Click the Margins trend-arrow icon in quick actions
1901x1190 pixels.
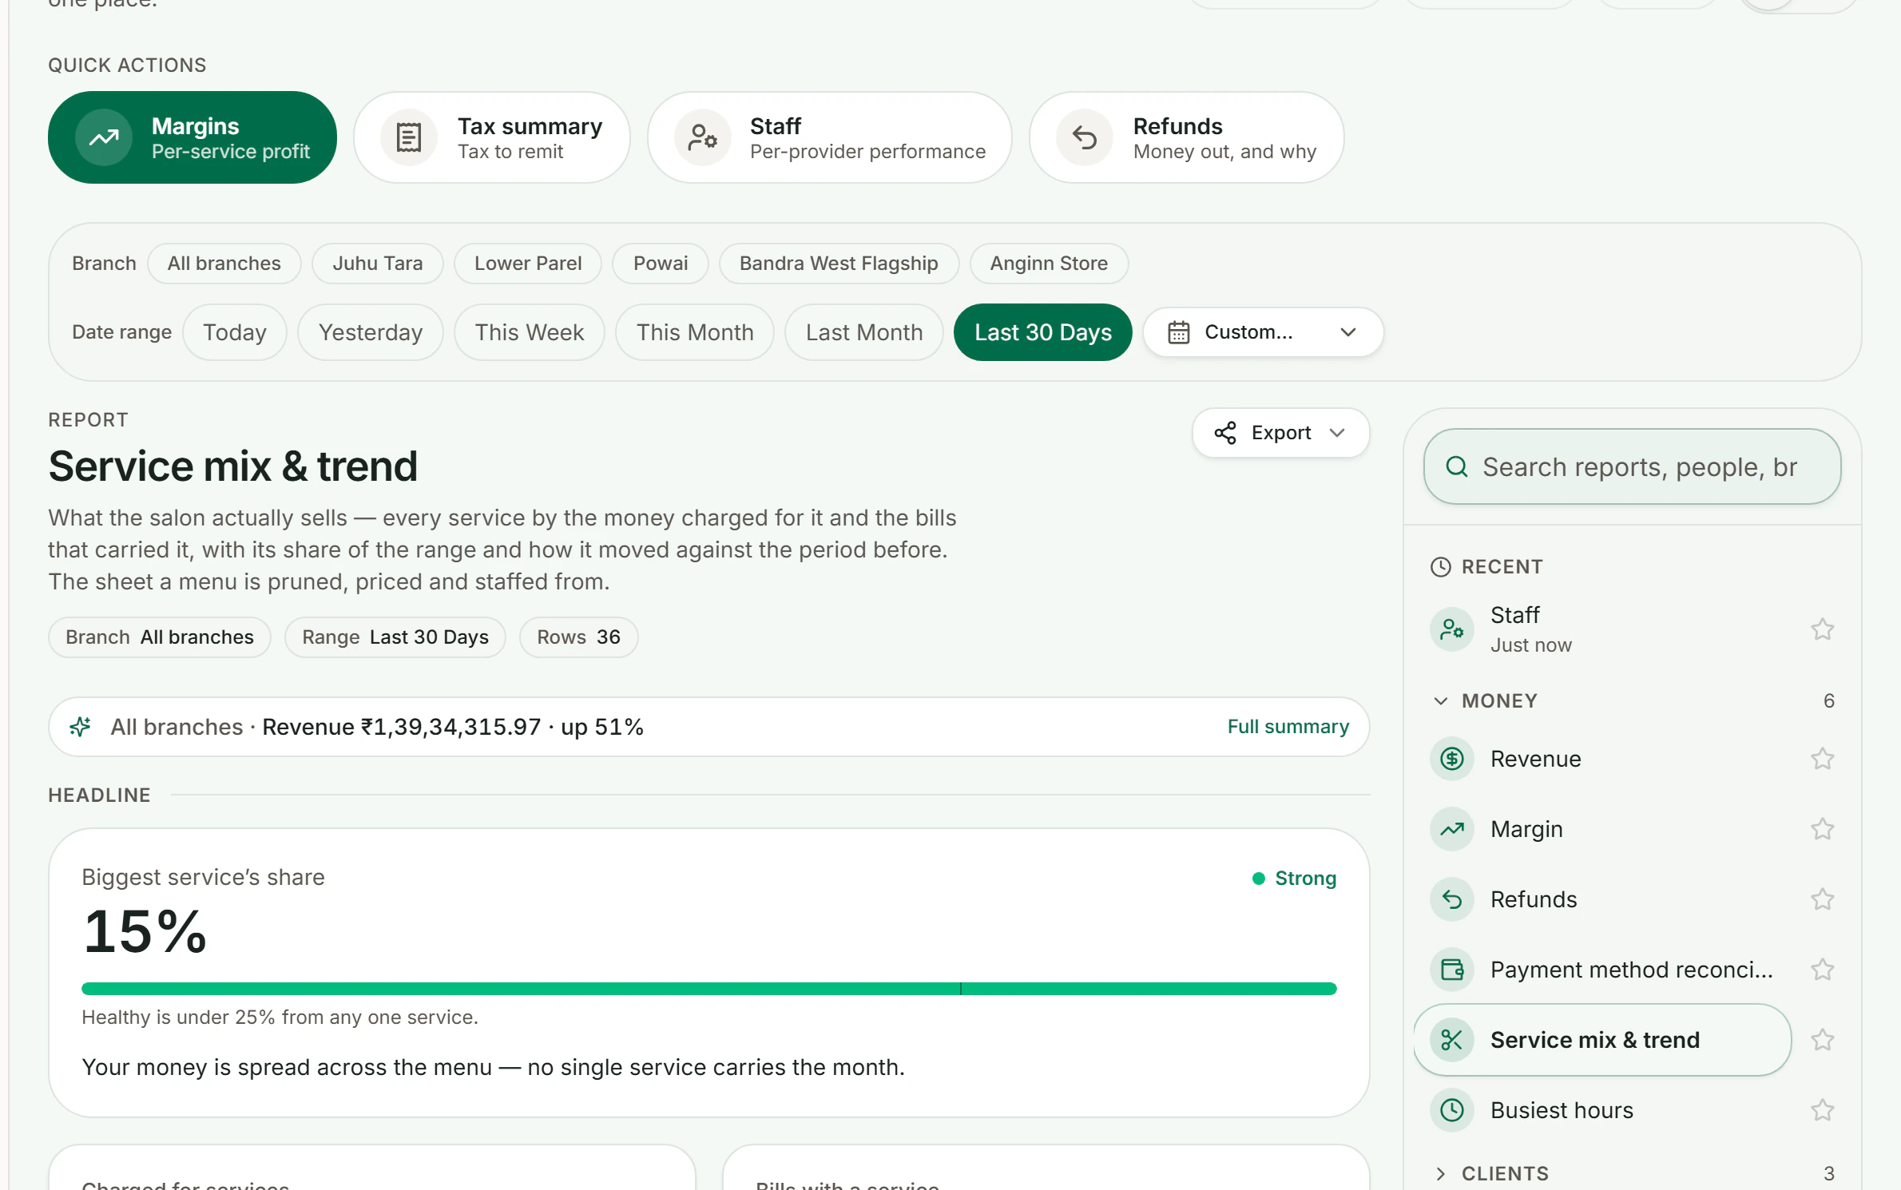104,137
